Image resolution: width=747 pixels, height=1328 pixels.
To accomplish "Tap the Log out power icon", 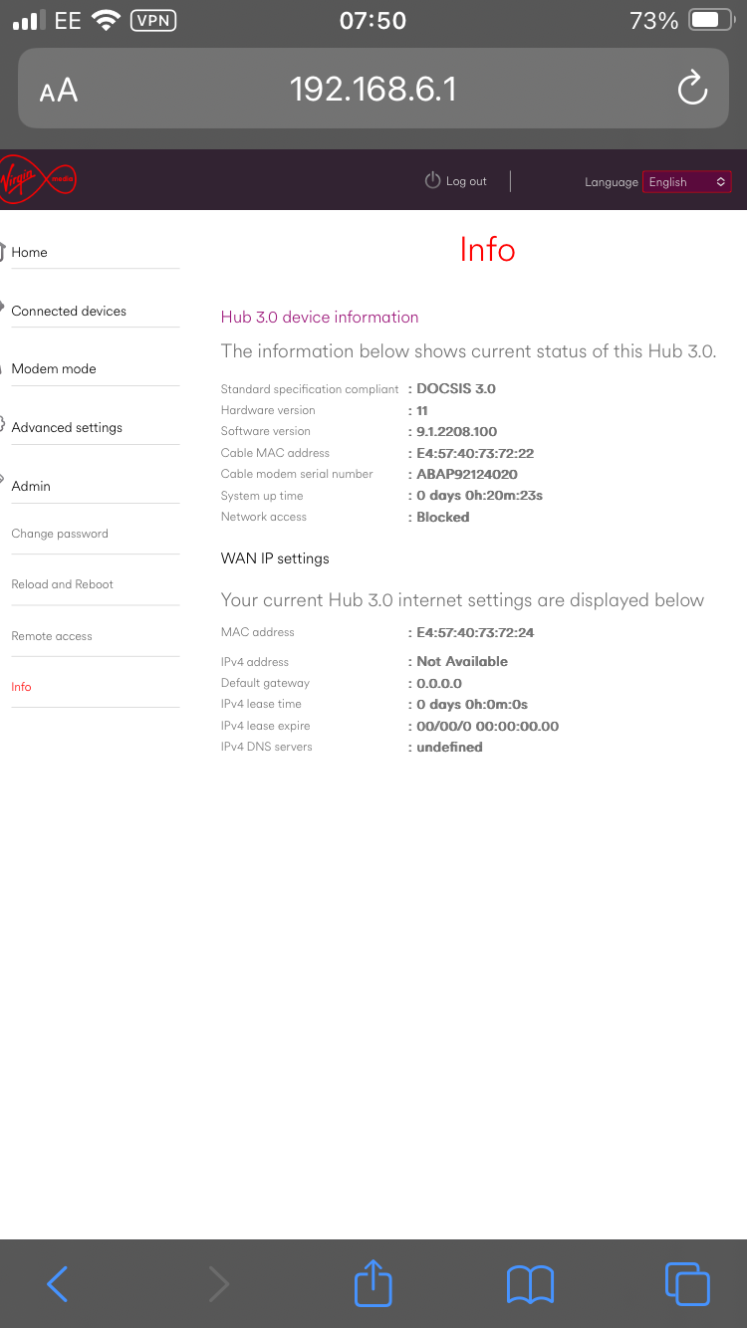I will pos(432,180).
